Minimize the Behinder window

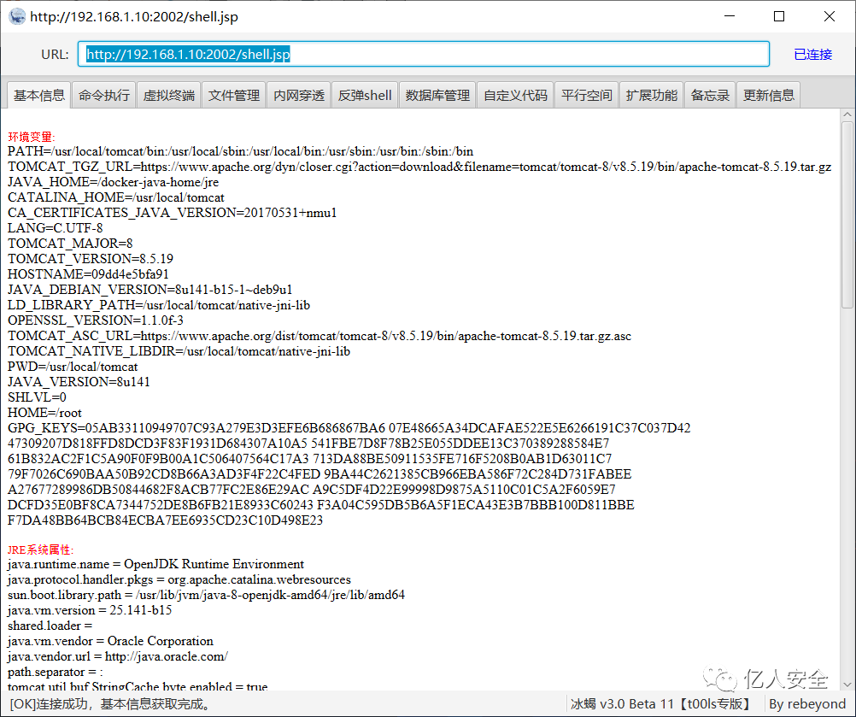tap(730, 16)
